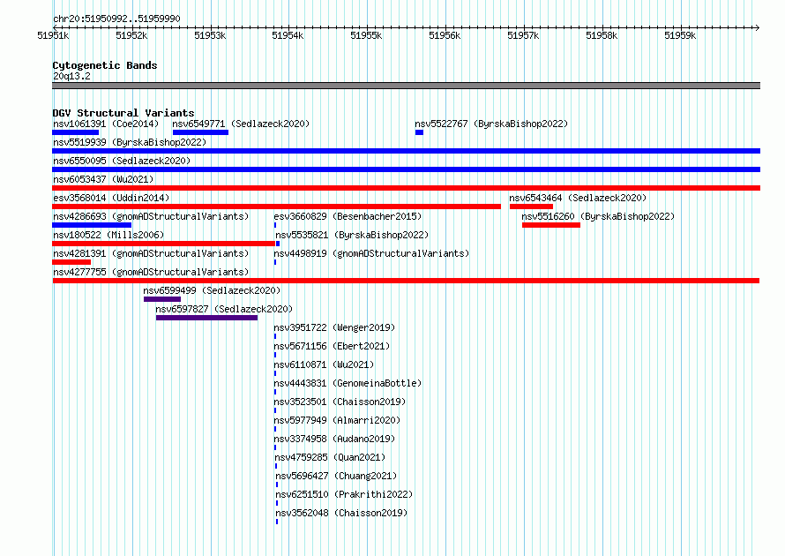Screen dimensions: 785x556
Task: Click the nsv180522 (Mills2006) label
Action: tap(108, 235)
